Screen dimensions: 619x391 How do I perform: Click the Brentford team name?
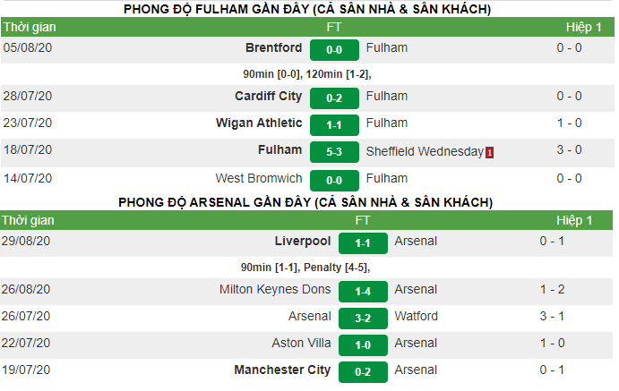pos(273,47)
